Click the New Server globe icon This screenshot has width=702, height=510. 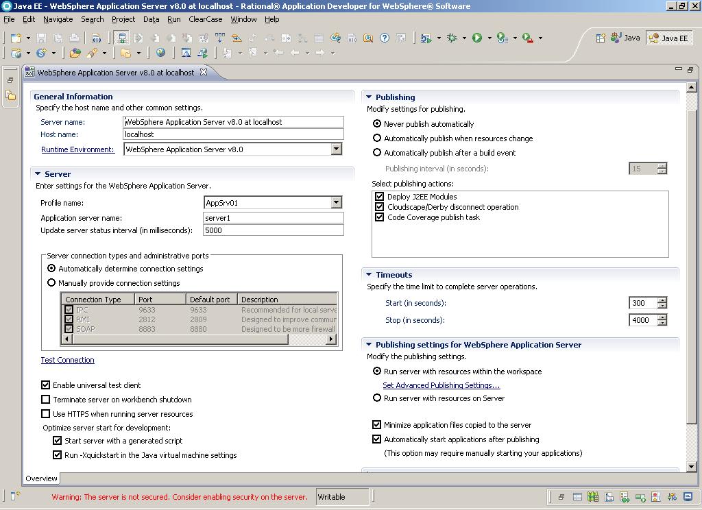pos(16,53)
